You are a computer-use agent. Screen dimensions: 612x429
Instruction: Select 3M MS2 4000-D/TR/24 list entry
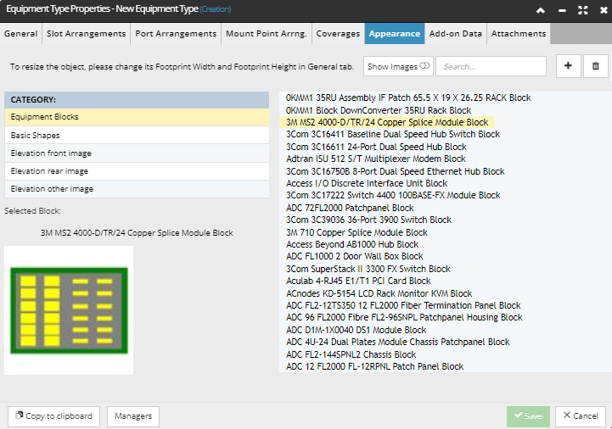point(387,122)
